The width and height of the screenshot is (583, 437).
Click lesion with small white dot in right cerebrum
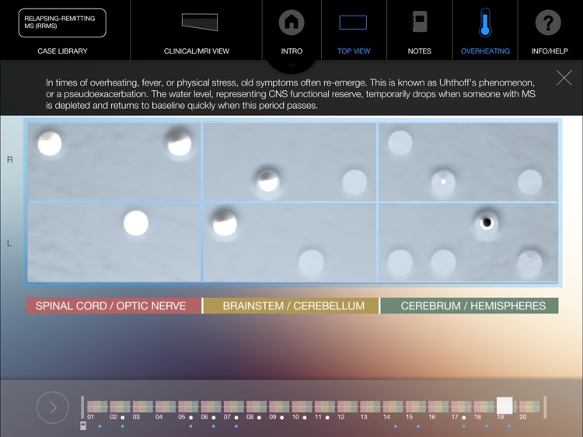click(x=443, y=182)
